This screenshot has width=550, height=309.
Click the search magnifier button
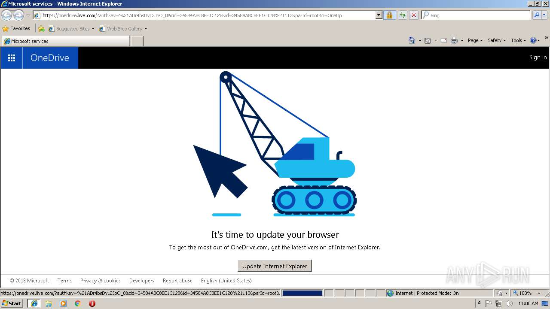click(x=537, y=15)
